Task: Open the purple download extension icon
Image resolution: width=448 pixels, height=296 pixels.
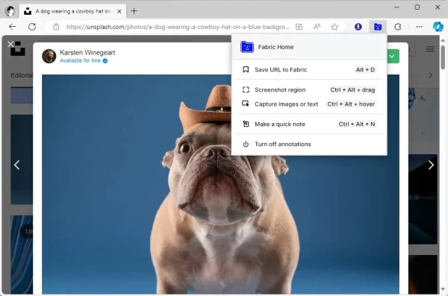Action: 358,27
